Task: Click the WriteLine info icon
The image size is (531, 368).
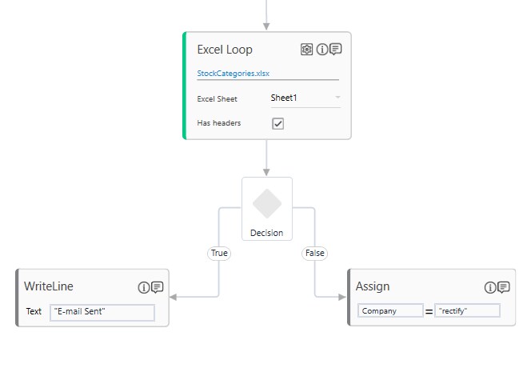Action: pyautogui.click(x=144, y=287)
